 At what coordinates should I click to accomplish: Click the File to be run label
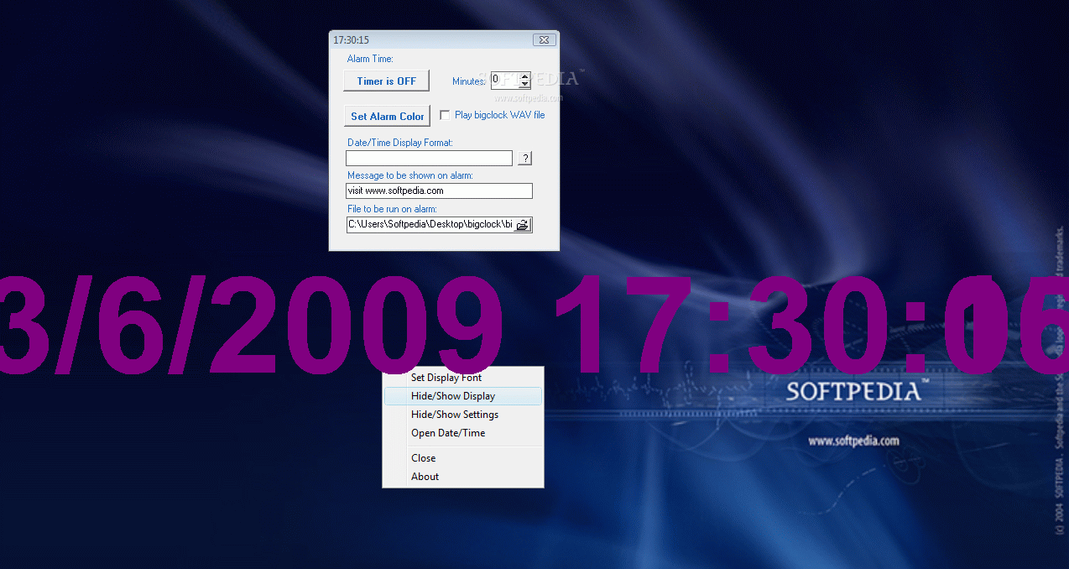(x=392, y=209)
